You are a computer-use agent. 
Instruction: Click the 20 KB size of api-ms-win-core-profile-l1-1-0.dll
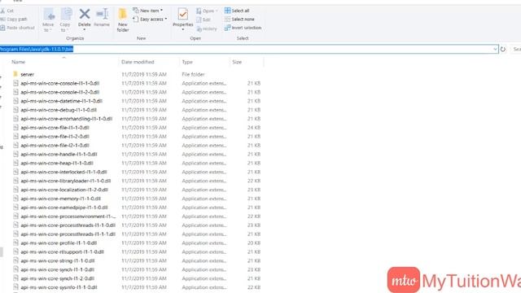click(x=254, y=243)
